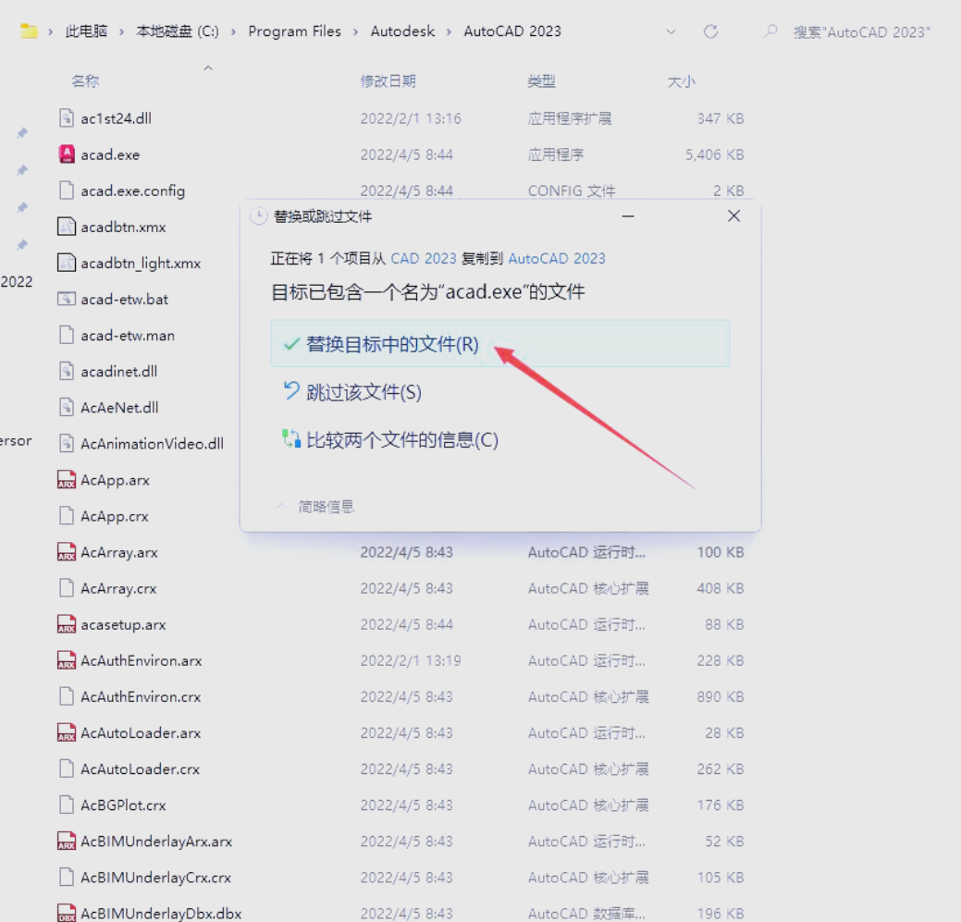Click the AcArray.arx file icon
Image resolution: width=961 pixels, height=922 pixels.
click(67, 551)
